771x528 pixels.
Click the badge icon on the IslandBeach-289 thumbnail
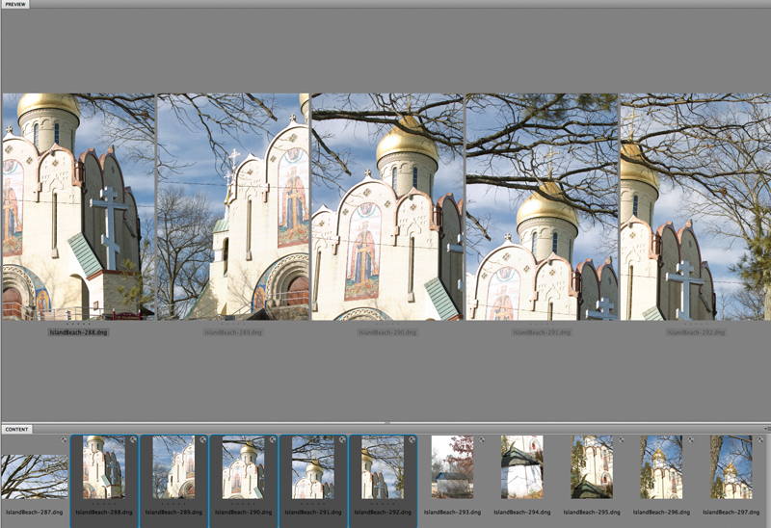(202, 439)
